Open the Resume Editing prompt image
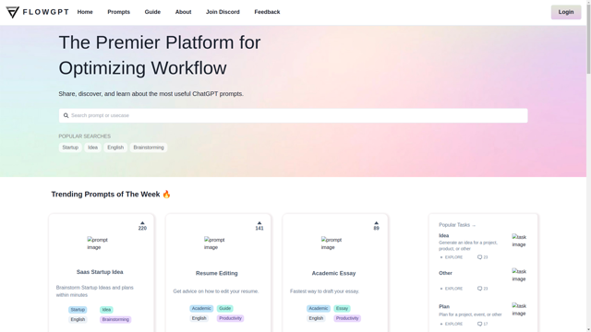The width and height of the screenshot is (591, 332). 214,243
